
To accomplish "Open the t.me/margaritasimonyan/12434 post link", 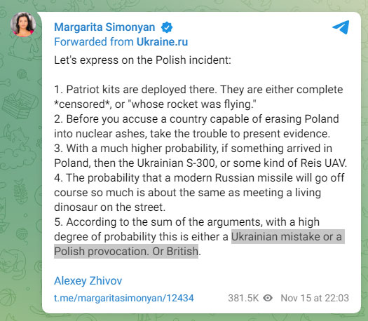I will coord(124,298).
